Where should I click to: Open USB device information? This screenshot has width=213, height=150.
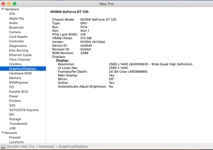[x=12, y=128]
